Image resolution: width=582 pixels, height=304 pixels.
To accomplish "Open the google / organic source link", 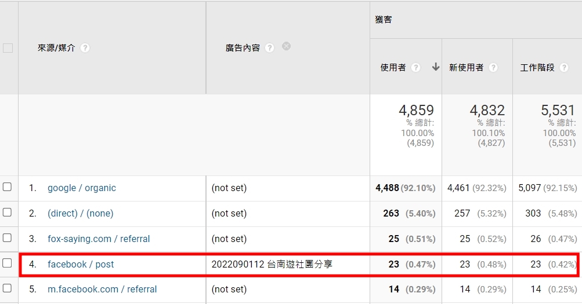I will click(81, 188).
